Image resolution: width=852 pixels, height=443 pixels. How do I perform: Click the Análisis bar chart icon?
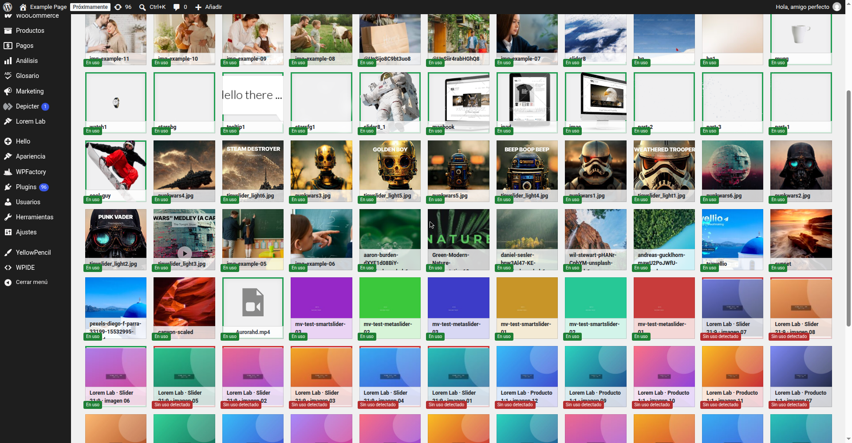pos(8,61)
